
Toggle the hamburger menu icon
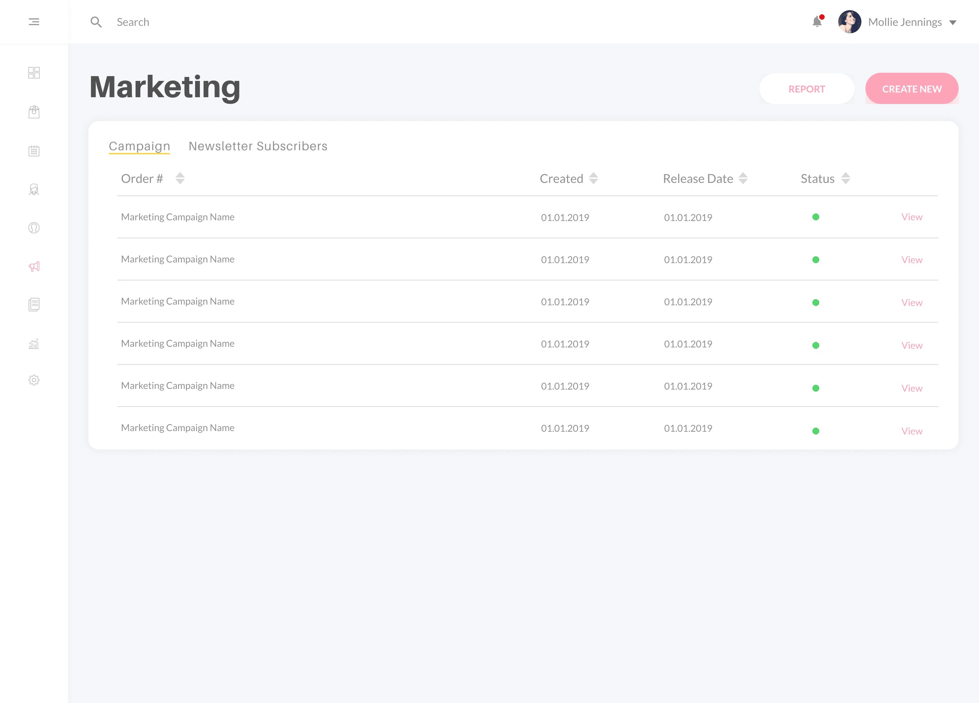pos(34,21)
